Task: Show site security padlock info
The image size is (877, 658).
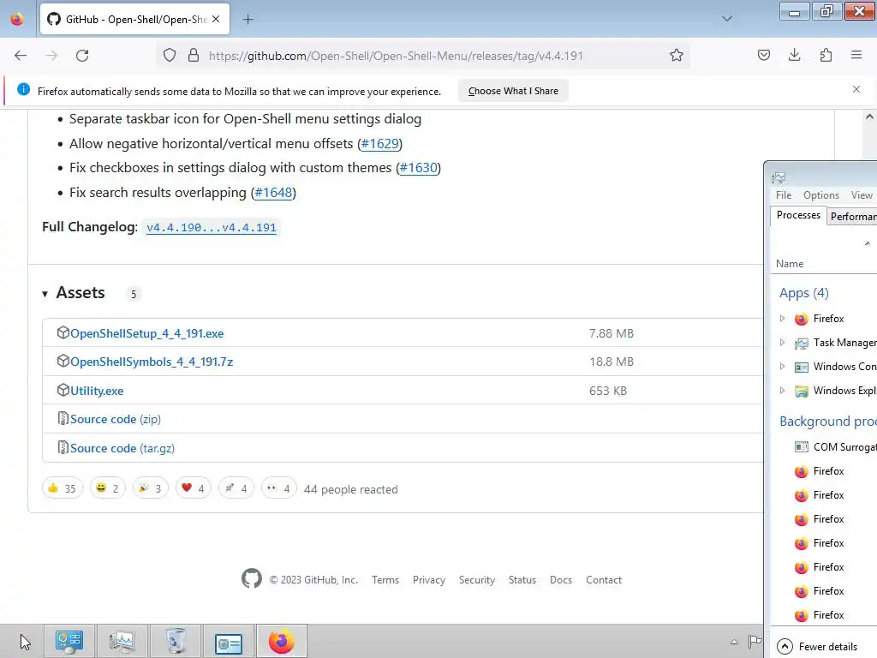Action: click(x=194, y=56)
